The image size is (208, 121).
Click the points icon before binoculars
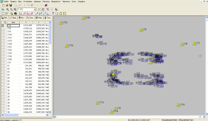pos(12,13)
